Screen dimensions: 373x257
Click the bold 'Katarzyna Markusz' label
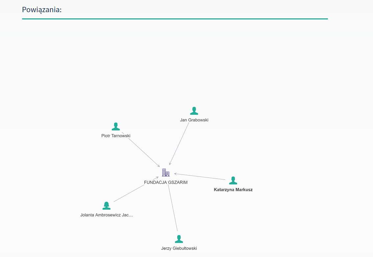coord(233,190)
